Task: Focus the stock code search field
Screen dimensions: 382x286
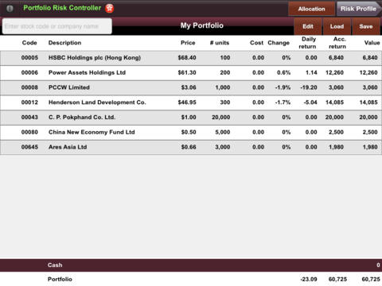Action: pyautogui.click(x=57, y=26)
